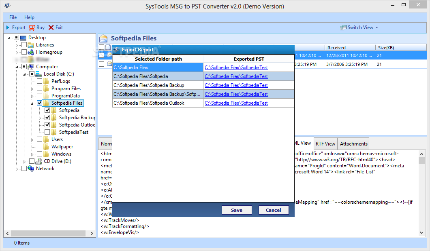The height and width of the screenshot is (251, 430).
Task: Click the preview pane scroll up arrow
Action: (421, 154)
